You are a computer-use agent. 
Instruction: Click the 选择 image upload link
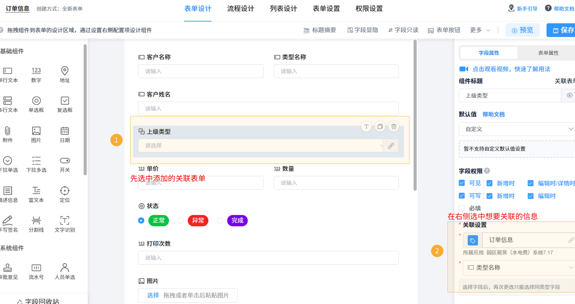(x=153, y=295)
